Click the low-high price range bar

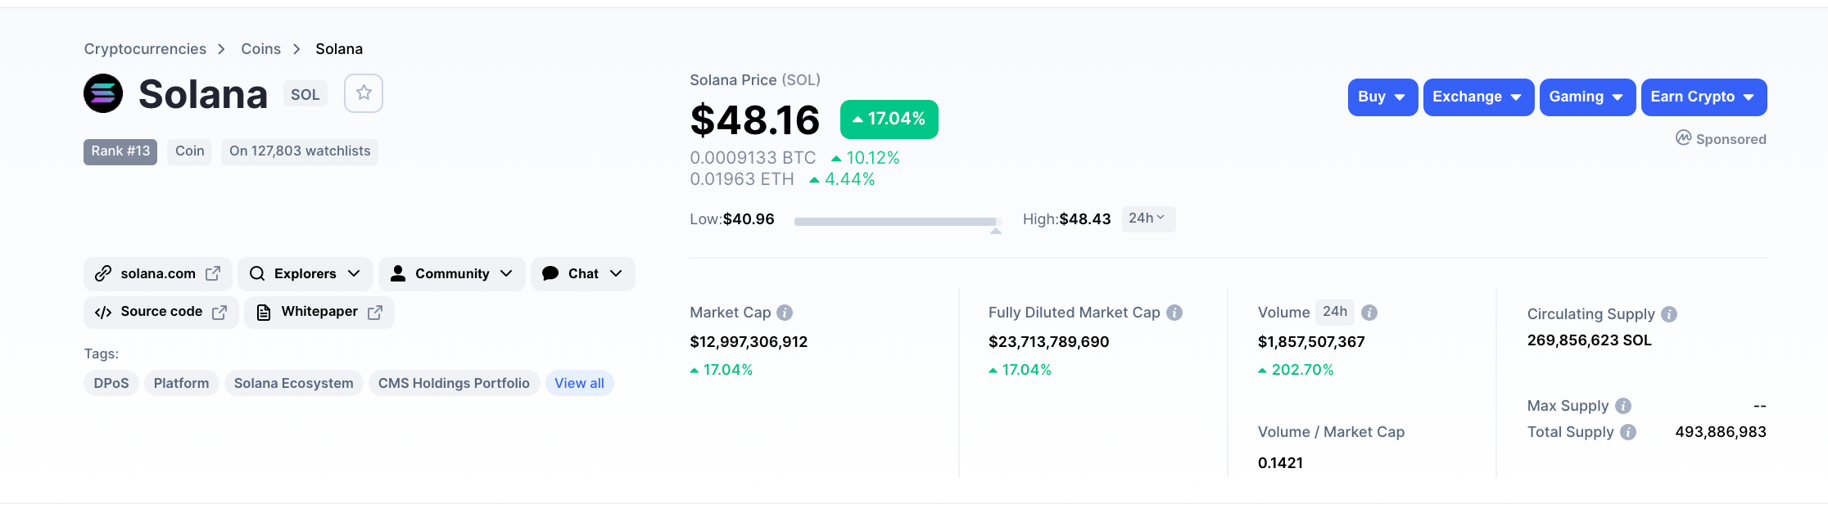pos(897,221)
